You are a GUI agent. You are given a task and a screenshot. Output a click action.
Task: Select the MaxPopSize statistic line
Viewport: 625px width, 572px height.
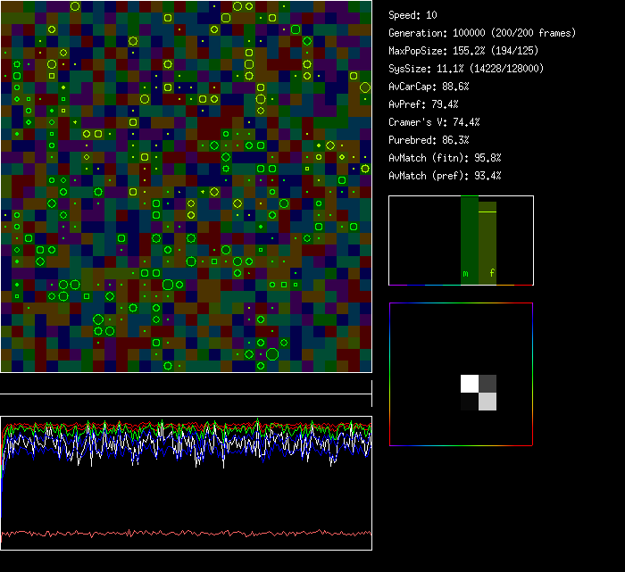[x=463, y=51]
